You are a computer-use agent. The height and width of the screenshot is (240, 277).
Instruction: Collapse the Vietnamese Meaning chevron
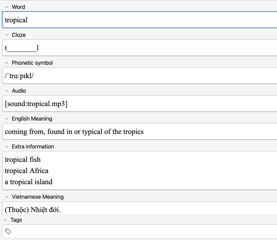[x=6, y=197]
